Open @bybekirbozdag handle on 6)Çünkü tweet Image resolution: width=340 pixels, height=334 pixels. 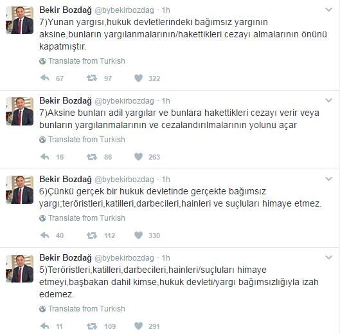tap(124, 180)
